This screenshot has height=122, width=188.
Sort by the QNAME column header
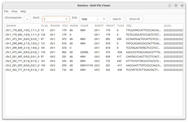pyautogui.click(x=11, y=26)
